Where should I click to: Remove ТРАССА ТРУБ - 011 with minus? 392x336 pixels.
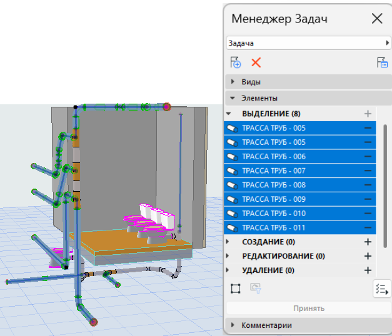[368, 227]
